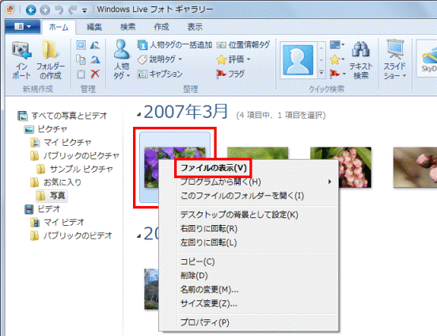Select すべての写真とビデオ in the tree
Viewport: 437px width, 336px height.
click(63, 116)
